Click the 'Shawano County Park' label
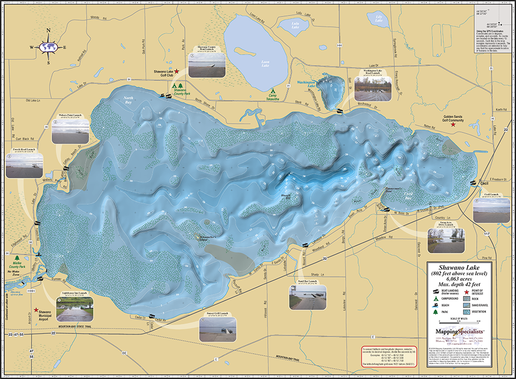Image resolution: width=516 pixels, height=379 pixels. pos(182,92)
